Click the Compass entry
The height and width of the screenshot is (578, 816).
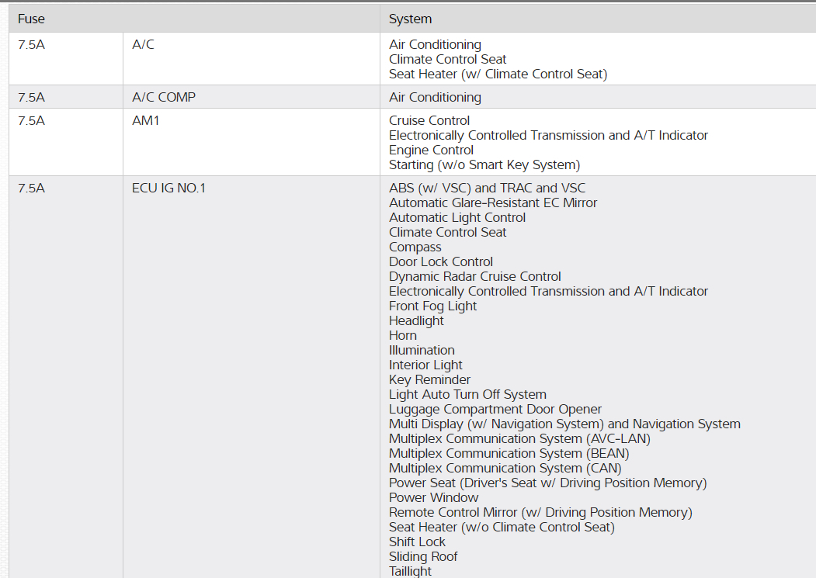coord(415,247)
